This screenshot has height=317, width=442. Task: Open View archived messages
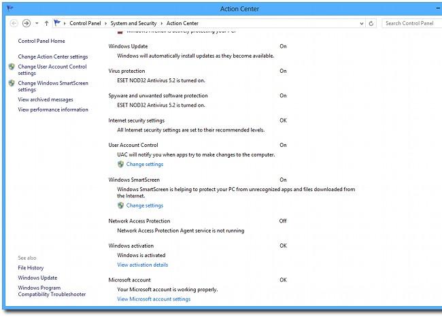click(46, 99)
